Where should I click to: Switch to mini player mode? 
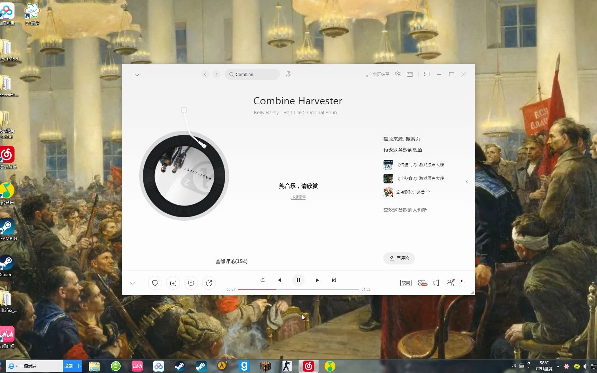(427, 74)
